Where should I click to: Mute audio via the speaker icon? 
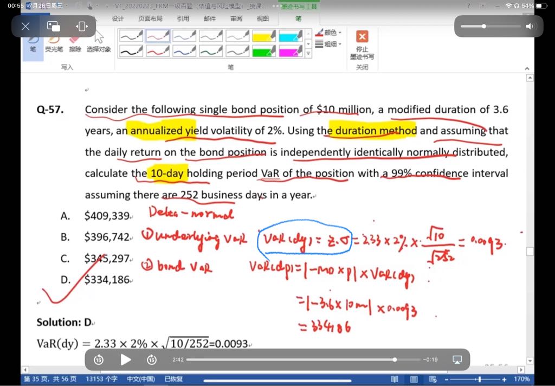pyautogui.click(x=529, y=26)
